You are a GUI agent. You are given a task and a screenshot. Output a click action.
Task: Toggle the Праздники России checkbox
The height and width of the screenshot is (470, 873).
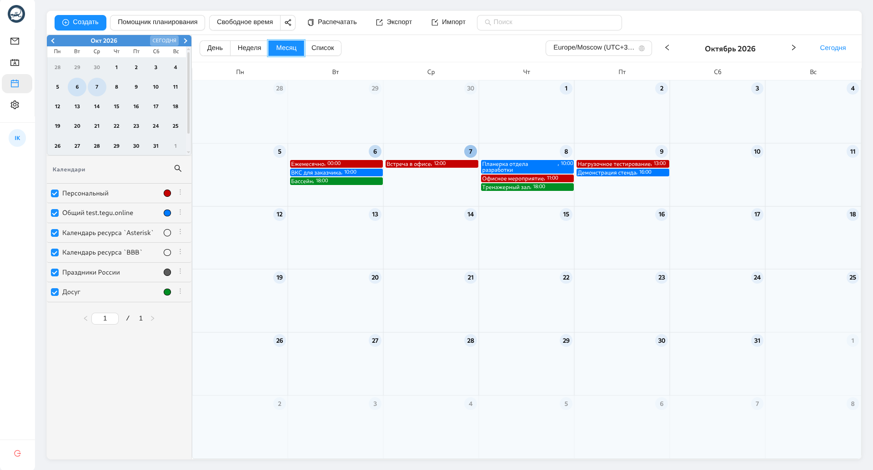tap(55, 273)
